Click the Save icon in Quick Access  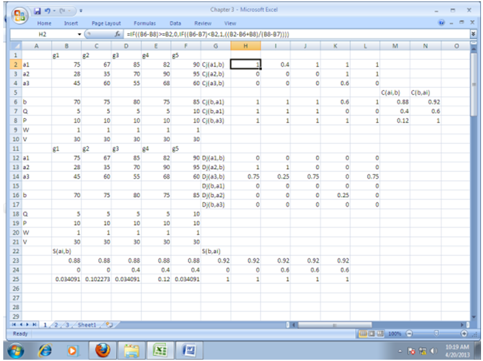coord(38,10)
